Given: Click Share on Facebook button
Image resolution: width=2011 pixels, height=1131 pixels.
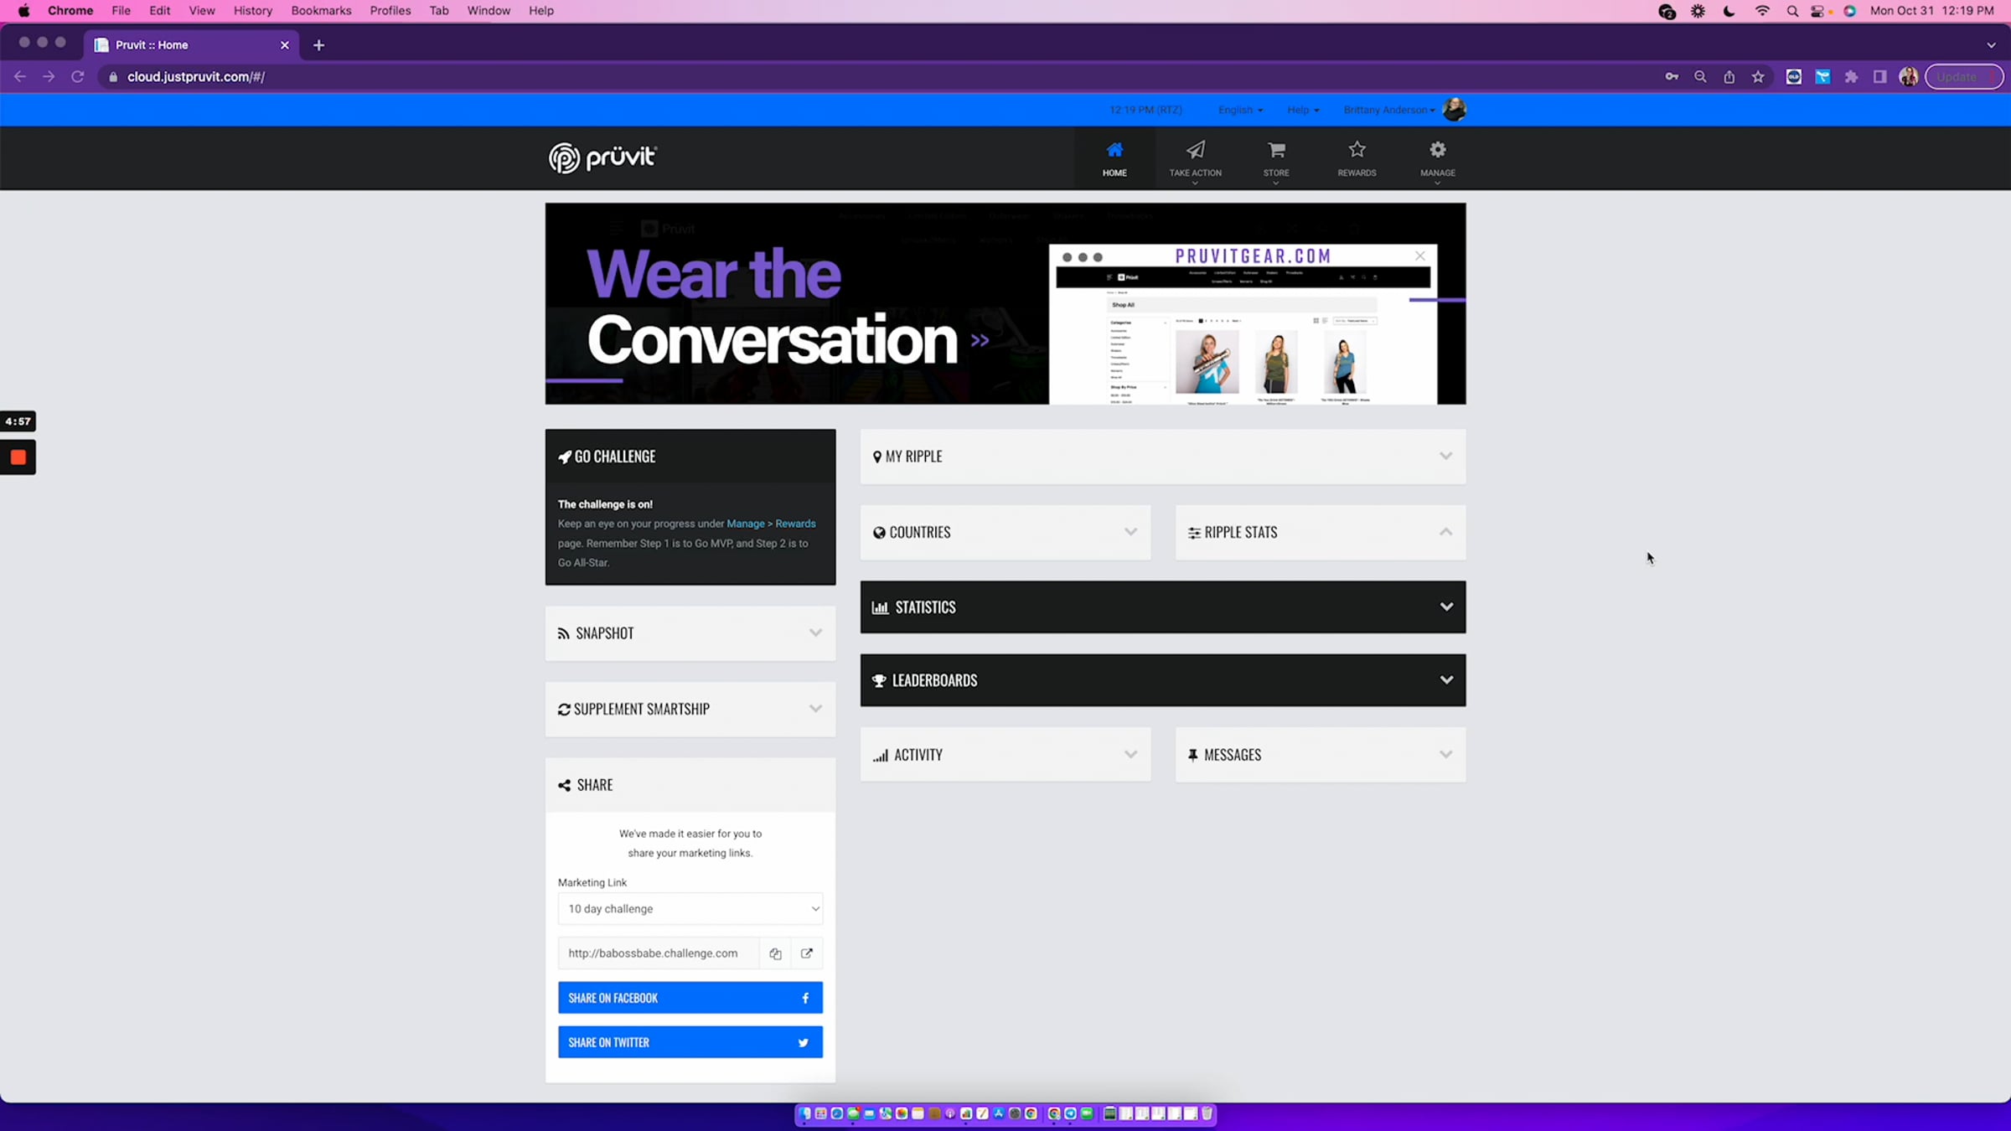Looking at the screenshot, I should click(x=690, y=998).
